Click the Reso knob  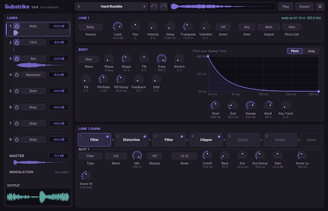(x=225, y=155)
